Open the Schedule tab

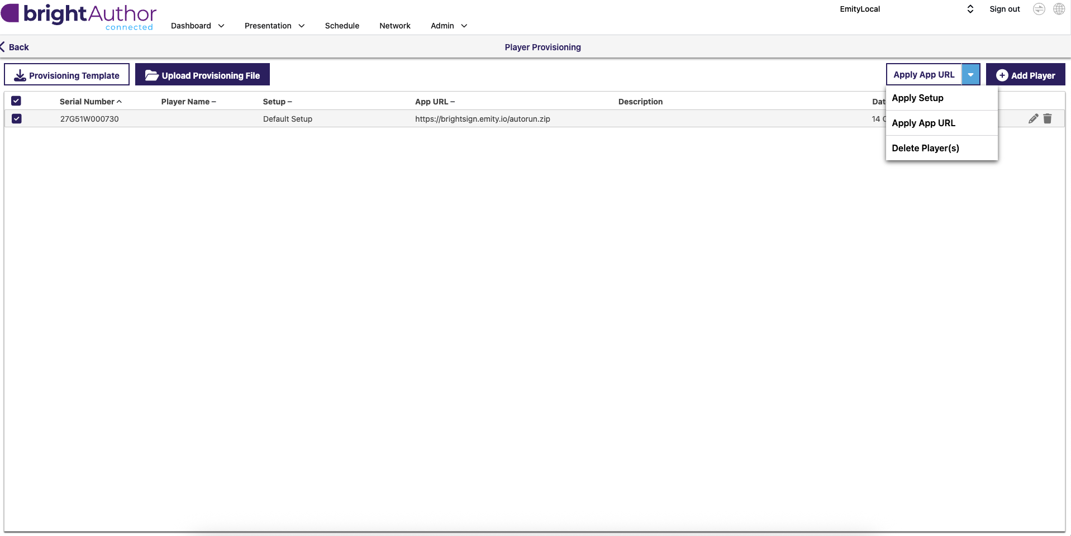(x=342, y=26)
